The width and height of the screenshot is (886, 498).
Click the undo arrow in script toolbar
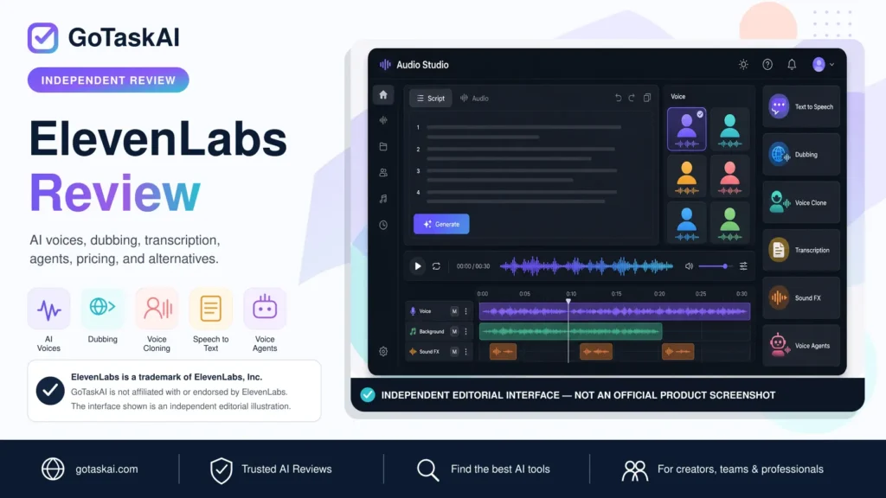[618, 98]
